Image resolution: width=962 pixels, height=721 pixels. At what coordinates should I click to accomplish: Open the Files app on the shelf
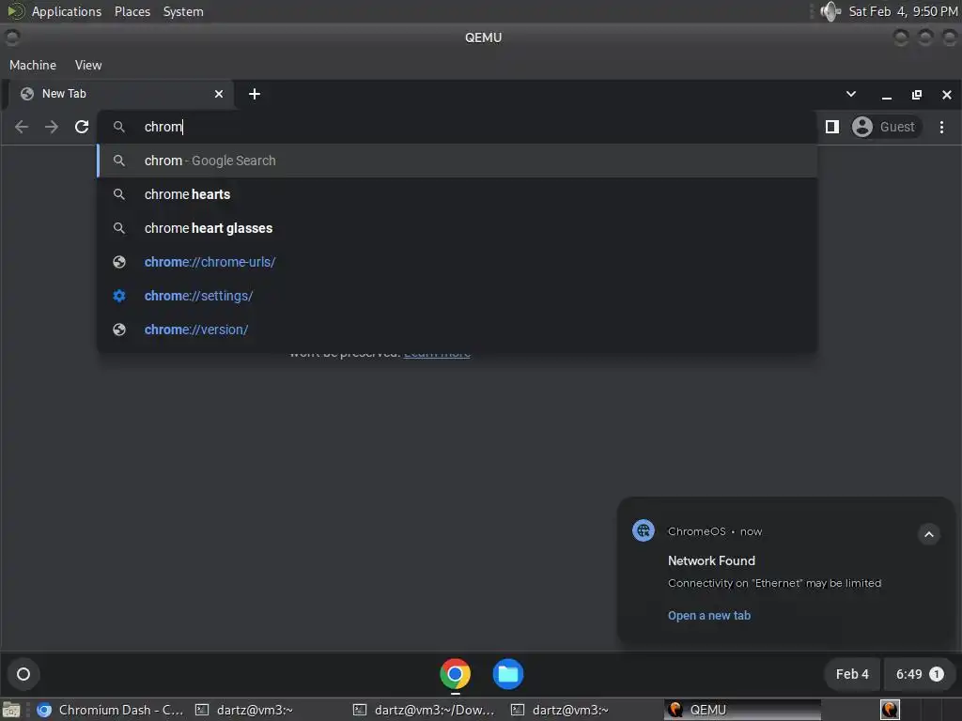point(508,674)
